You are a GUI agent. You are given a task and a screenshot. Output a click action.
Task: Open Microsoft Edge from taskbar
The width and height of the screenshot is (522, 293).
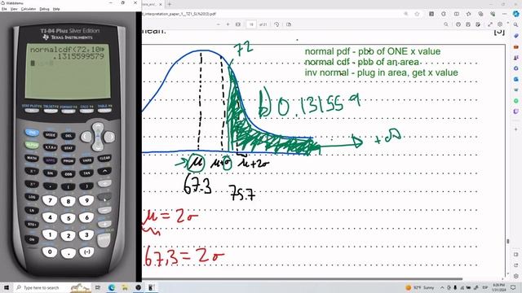coord(111,287)
